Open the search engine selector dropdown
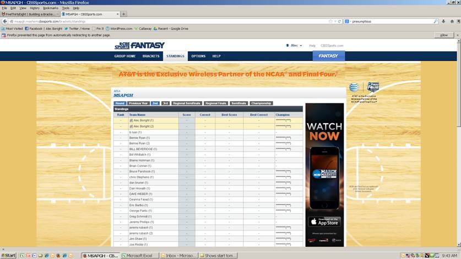This screenshot has width=461, height=259. point(348,21)
